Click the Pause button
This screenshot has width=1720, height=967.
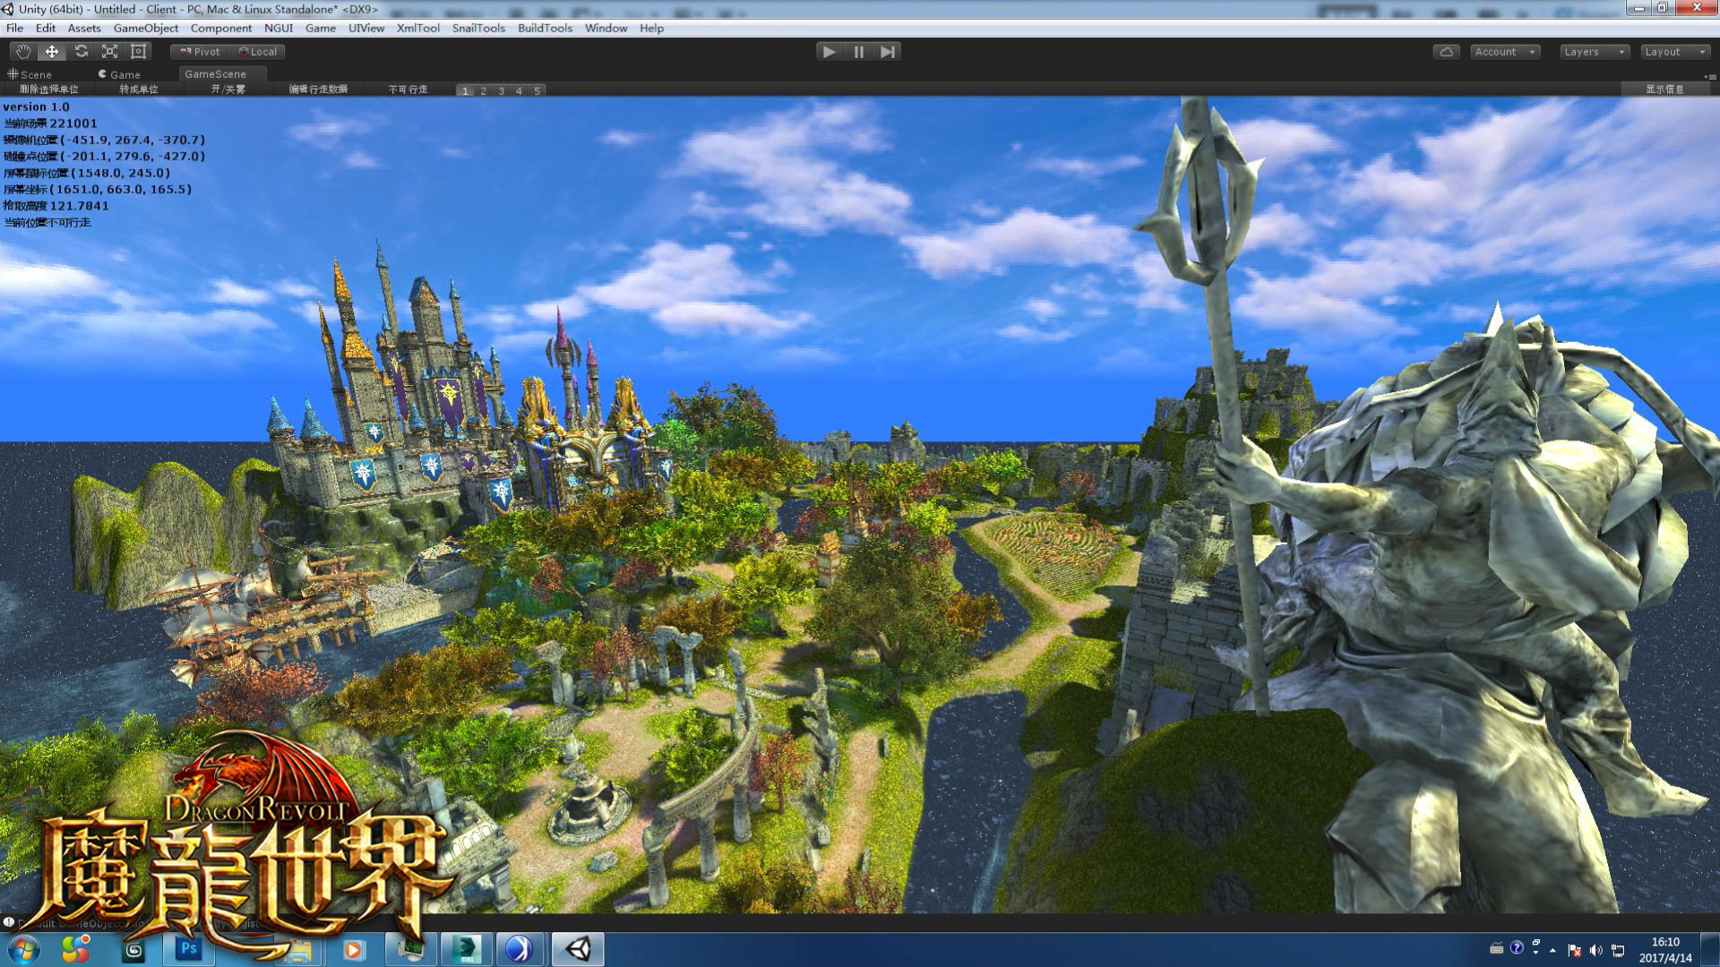pos(858,52)
